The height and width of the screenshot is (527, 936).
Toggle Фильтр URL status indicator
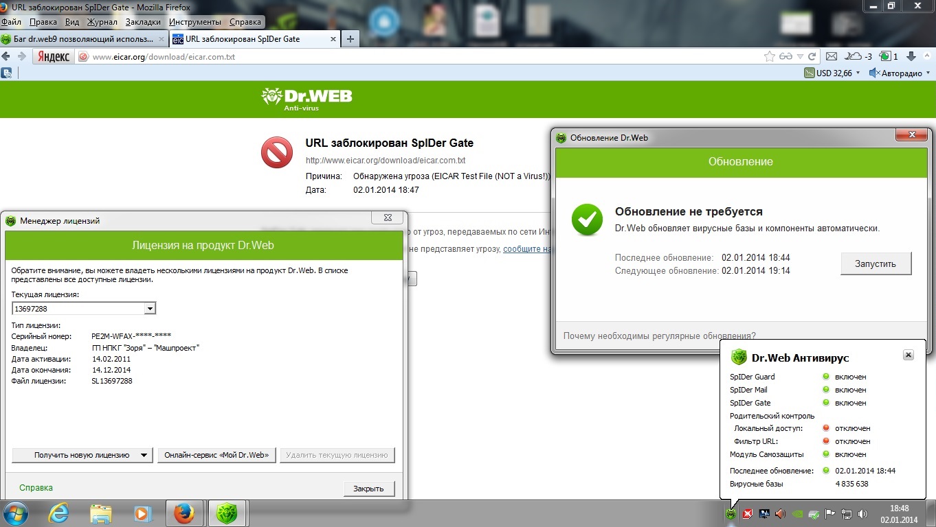pyautogui.click(x=826, y=441)
